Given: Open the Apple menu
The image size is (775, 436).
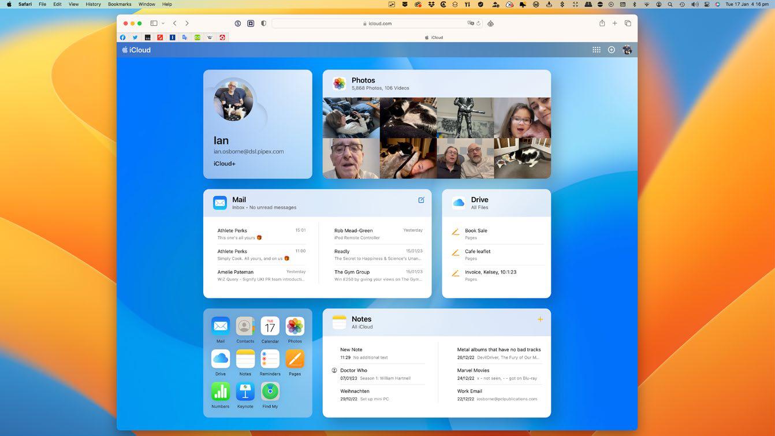Looking at the screenshot, I should [9, 4].
